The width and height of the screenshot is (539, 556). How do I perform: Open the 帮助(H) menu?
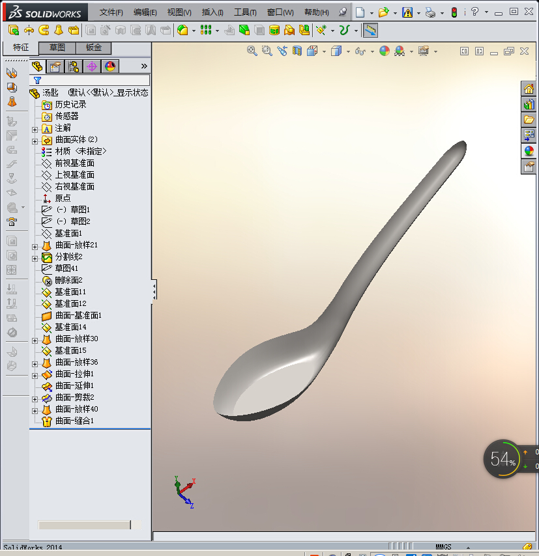coord(317,12)
